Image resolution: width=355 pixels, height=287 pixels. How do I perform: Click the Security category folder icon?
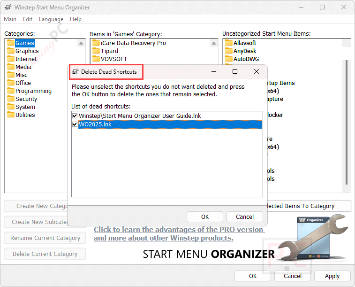tap(11, 99)
